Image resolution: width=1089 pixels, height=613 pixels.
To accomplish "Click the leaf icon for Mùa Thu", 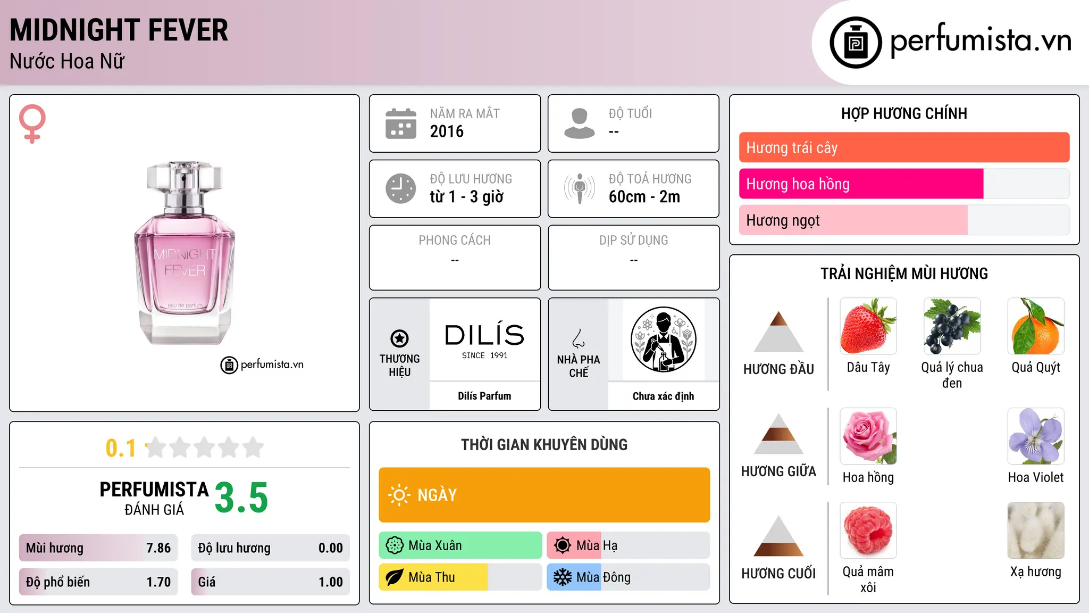I will [x=395, y=577].
